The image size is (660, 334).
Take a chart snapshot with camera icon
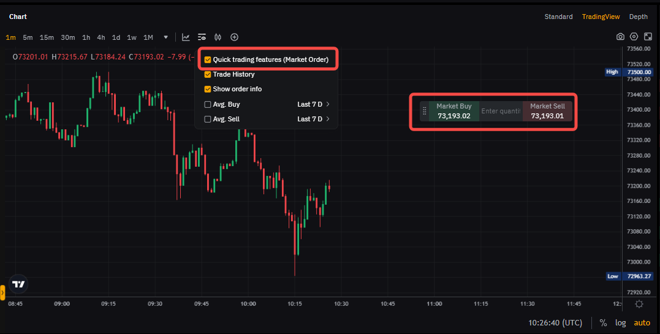(620, 37)
